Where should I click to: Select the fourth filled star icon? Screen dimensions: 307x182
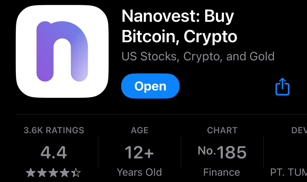coord(65,172)
